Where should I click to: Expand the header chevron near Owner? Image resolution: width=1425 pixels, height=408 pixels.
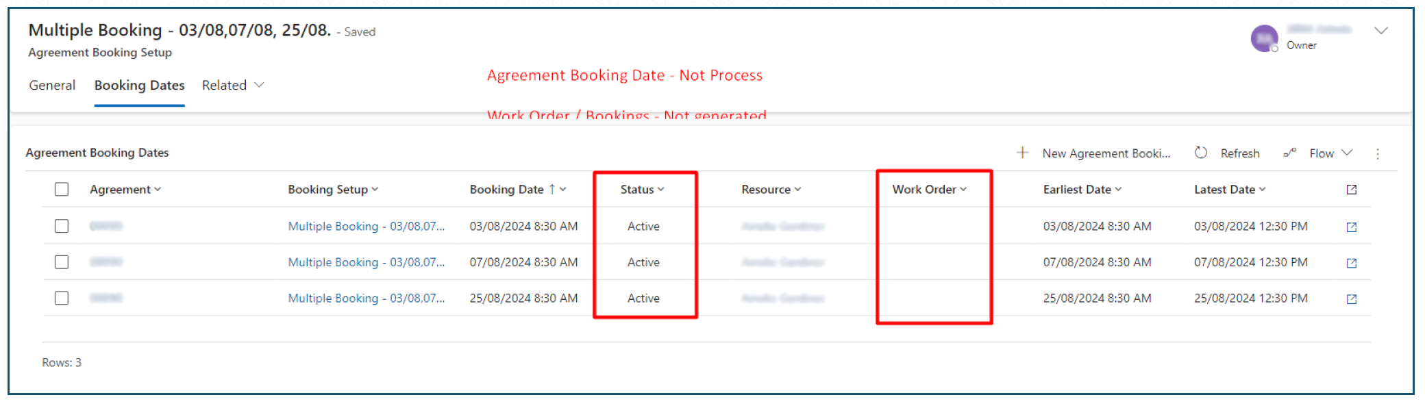1381,31
